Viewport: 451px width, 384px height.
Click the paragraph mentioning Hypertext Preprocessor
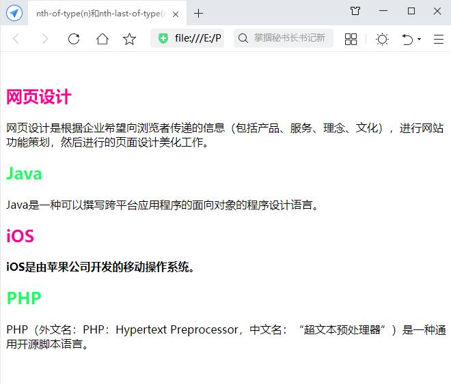pyautogui.click(x=226, y=337)
